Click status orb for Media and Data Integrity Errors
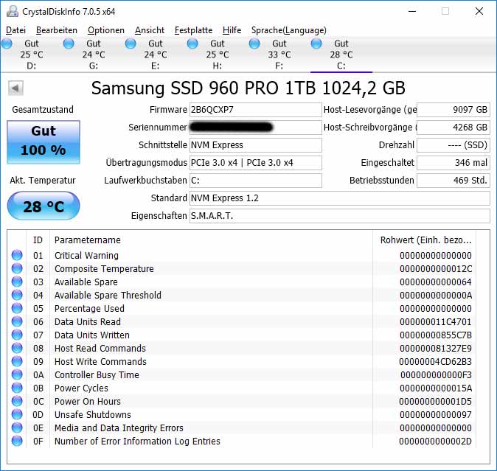The width and height of the screenshot is (497, 471). tap(17, 428)
